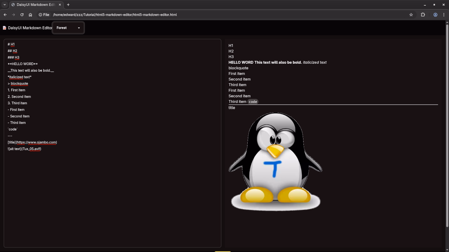Minimize the browser window
Screen dimensions: 449x252
(x=425, y=5)
